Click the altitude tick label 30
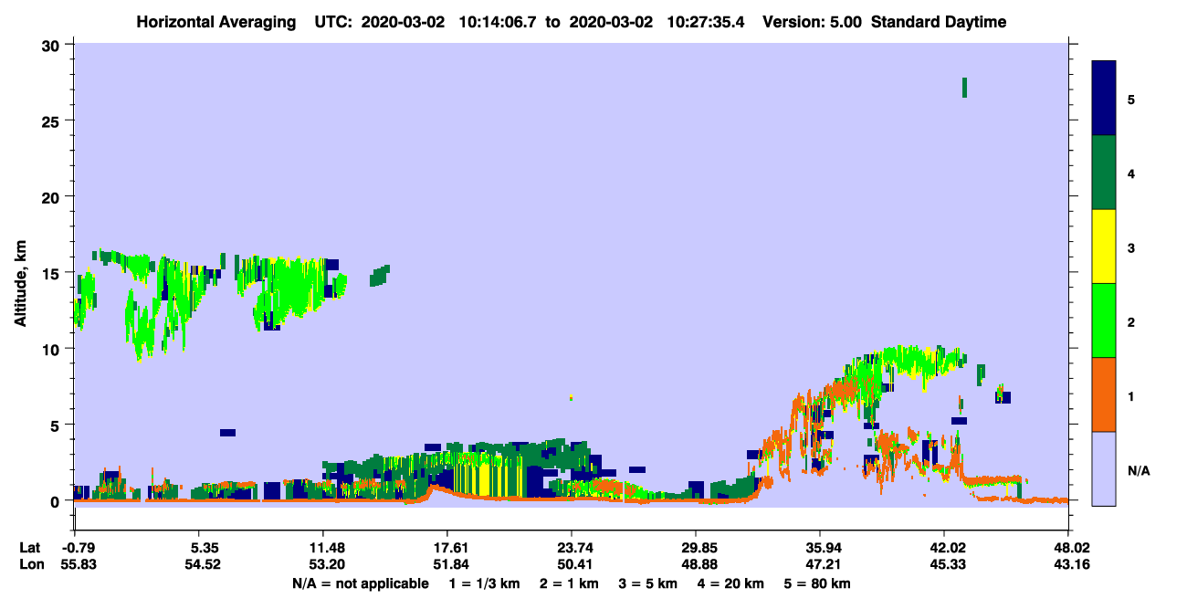The height and width of the screenshot is (609, 1187). click(53, 46)
